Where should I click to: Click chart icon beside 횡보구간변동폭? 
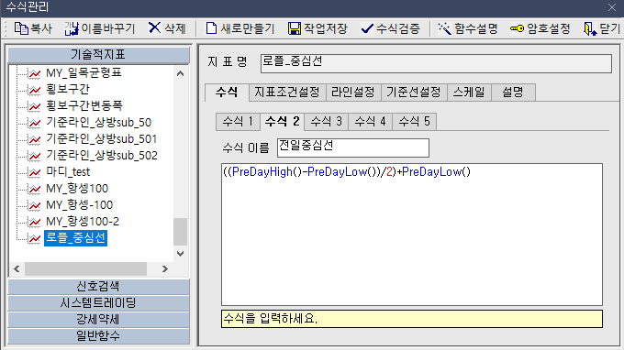click(x=35, y=106)
